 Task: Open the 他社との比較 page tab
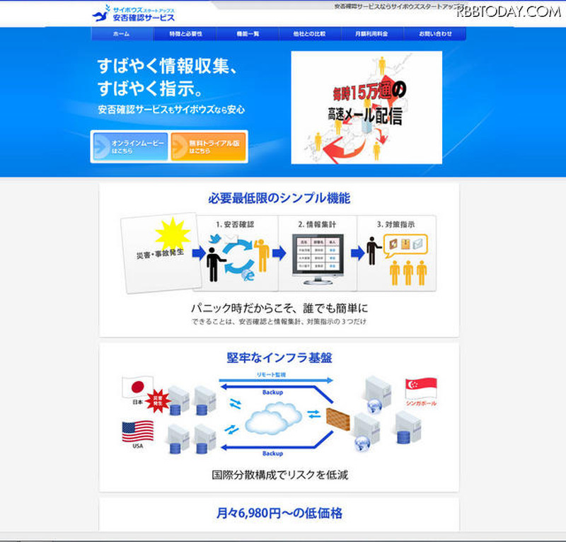(x=309, y=34)
